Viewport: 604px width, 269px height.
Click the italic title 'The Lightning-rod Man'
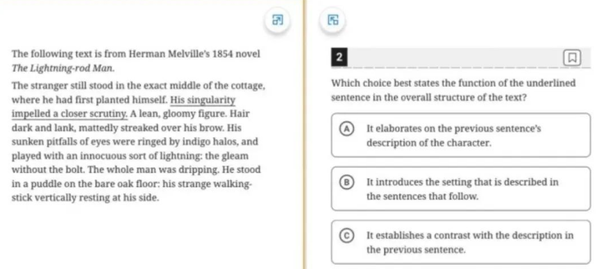(63, 68)
